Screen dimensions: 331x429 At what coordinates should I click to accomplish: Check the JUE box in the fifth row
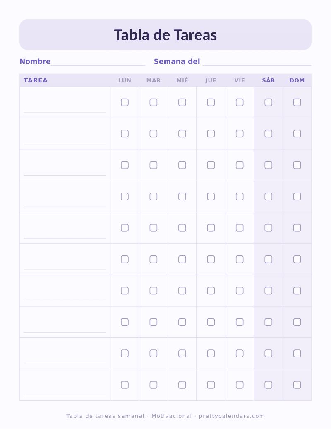tap(211, 228)
